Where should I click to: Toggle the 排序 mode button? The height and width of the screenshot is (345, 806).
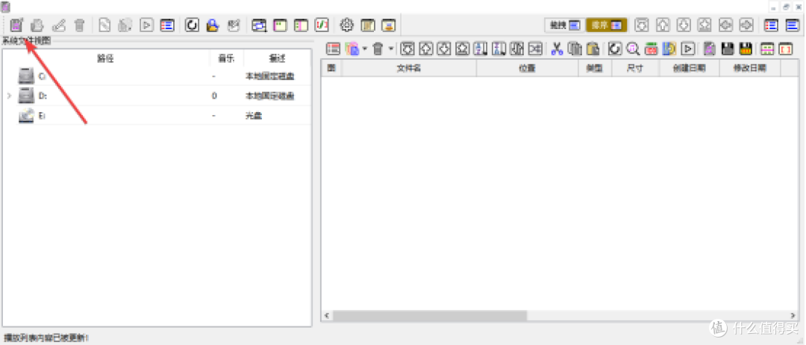click(606, 25)
